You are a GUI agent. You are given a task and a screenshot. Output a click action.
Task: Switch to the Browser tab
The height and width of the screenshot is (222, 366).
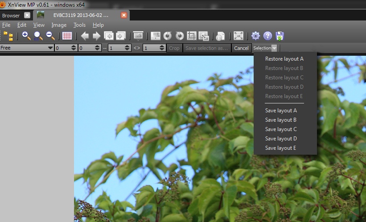click(x=11, y=16)
